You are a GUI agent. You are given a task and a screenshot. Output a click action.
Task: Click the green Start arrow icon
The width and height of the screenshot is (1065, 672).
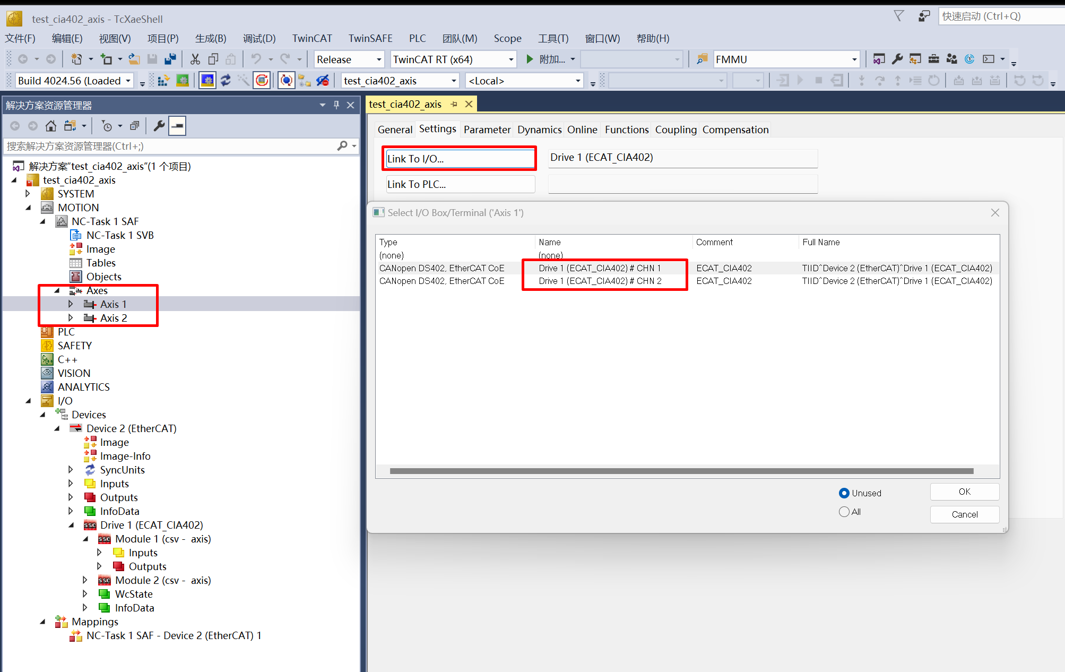point(530,59)
